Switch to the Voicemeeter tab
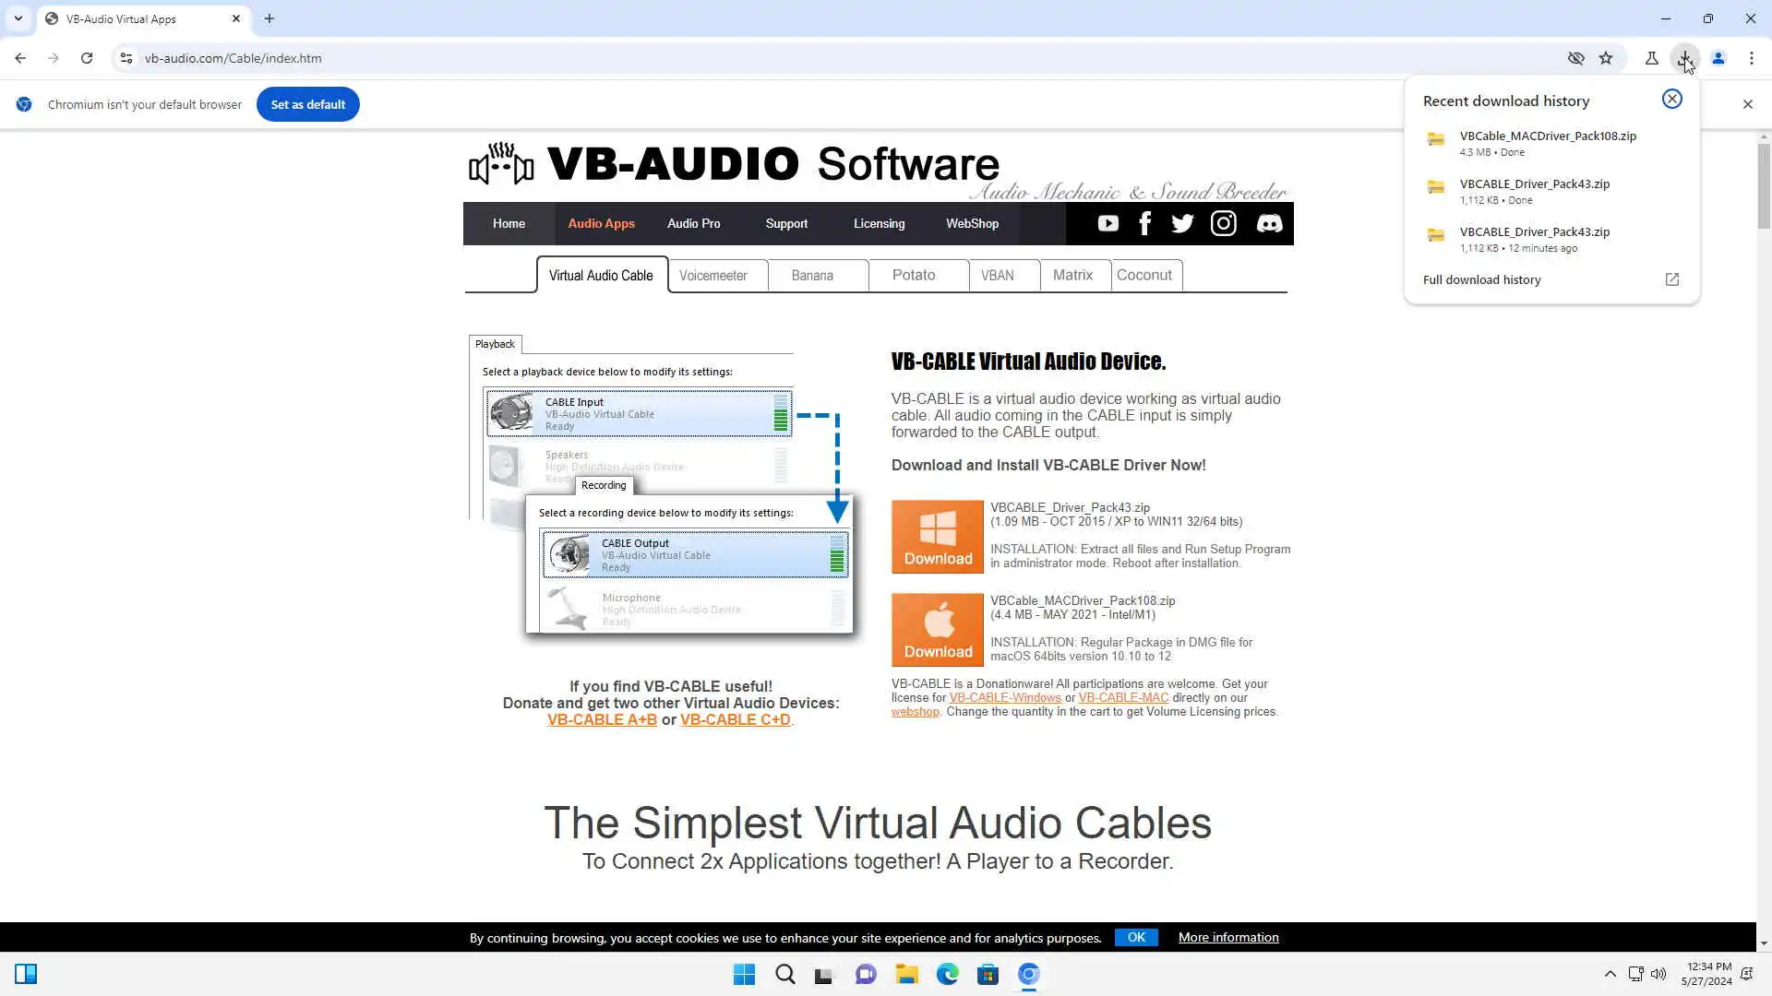 [x=712, y=276]
